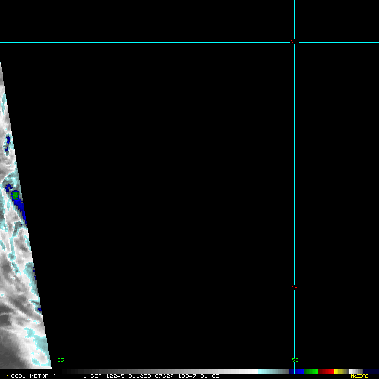Click the 07627 value
The width and height of the screenshot is (379, 379).
tap(164, 376)
